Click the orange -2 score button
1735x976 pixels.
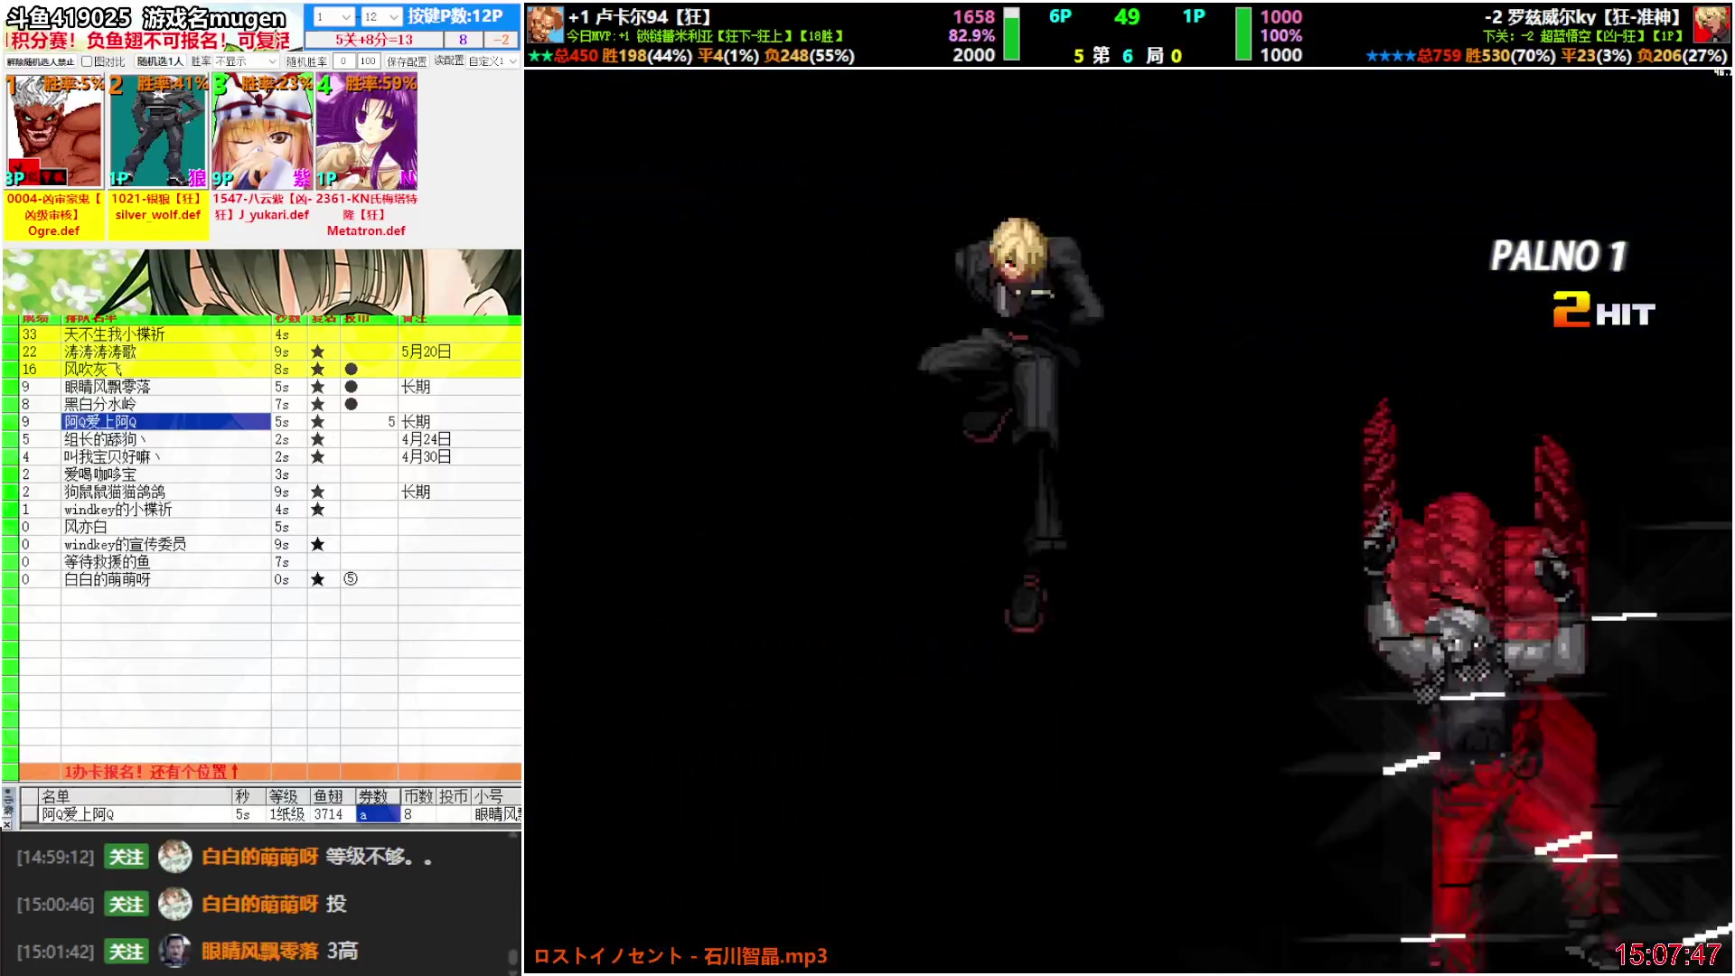(502, 40)
